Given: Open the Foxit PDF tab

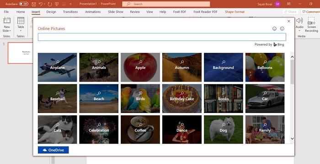Looking at the screenshot, I should pyautogui.click(x=180, y=12).
